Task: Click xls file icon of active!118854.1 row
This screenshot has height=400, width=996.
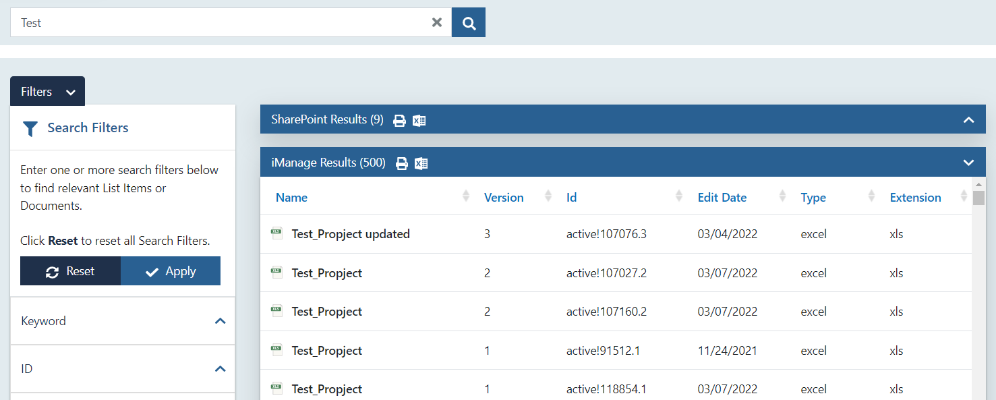Action: click(x=276, y=389)
